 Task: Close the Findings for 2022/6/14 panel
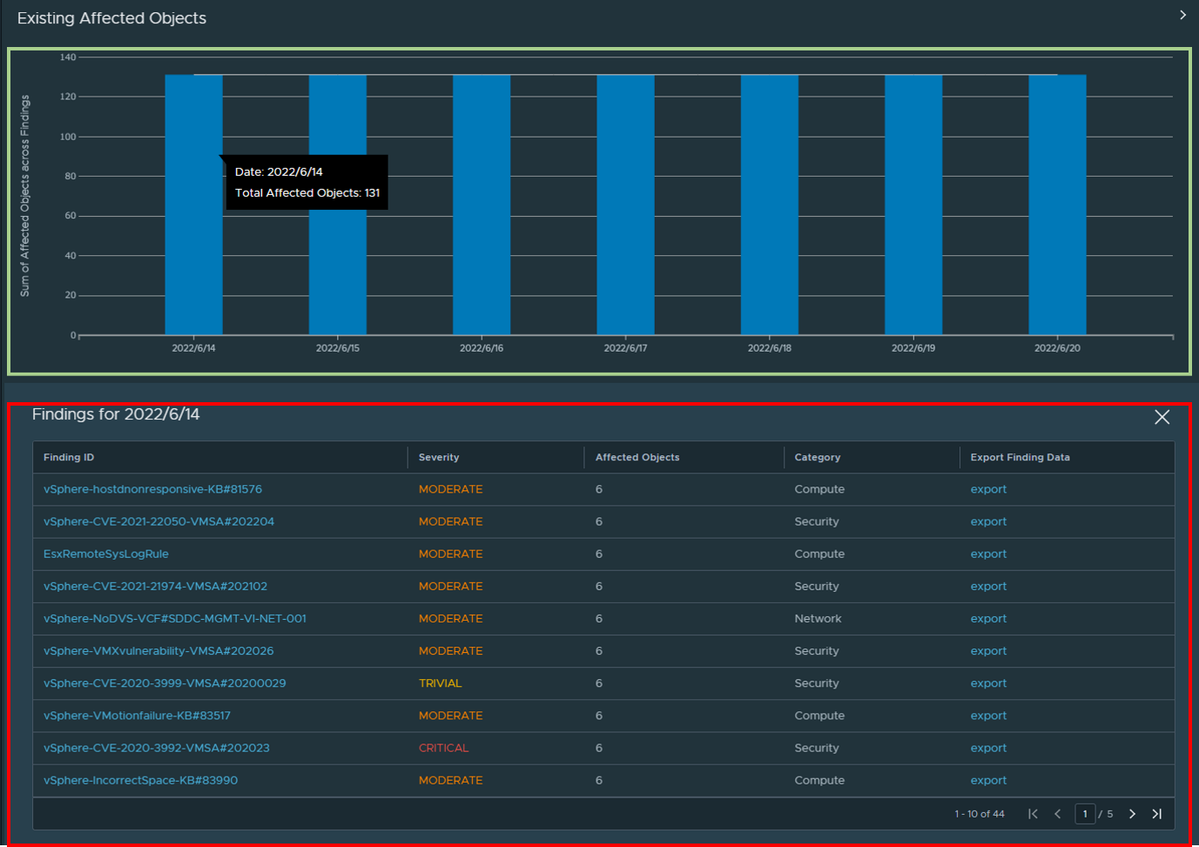pyautogui.click(x=1162, y=417)
